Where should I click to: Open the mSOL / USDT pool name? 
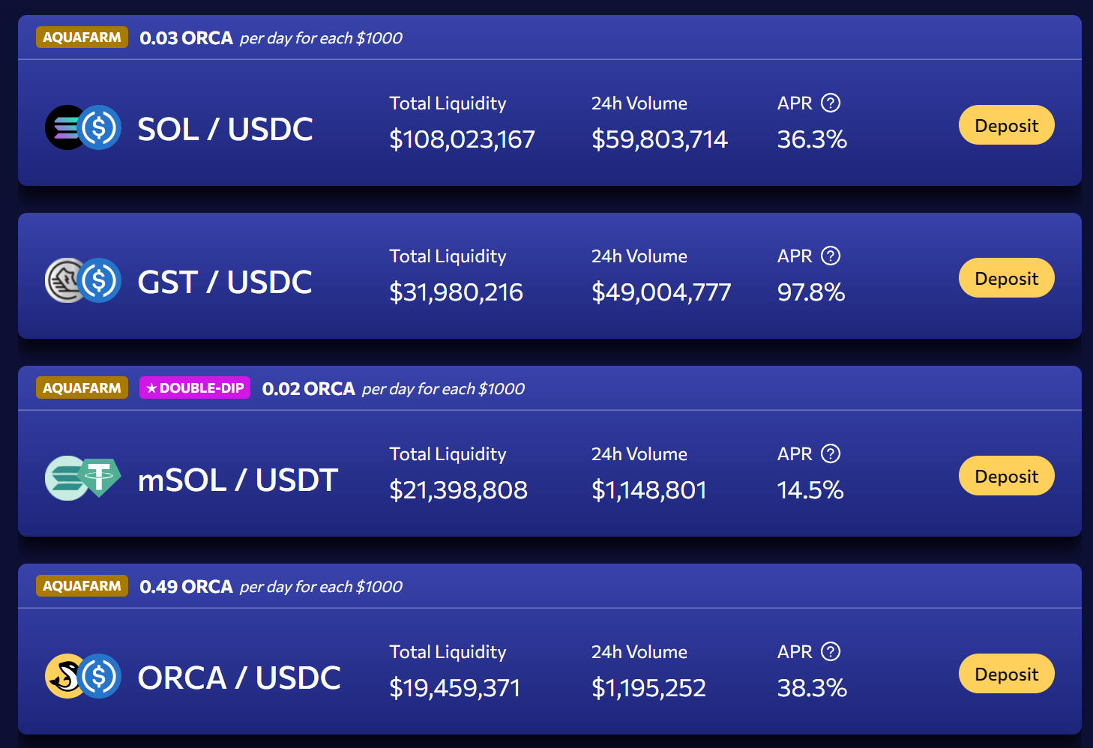(238, 480)
